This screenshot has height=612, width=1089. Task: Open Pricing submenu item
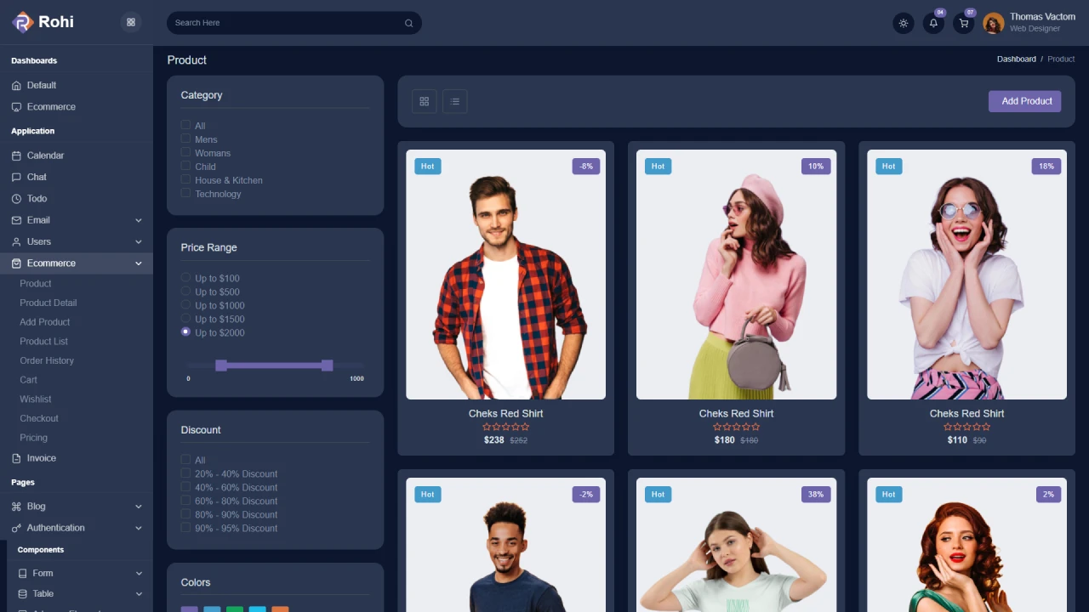click(x=34, y=438)
